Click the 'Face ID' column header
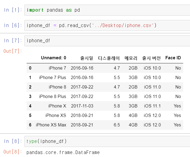 (x=173, y=58)
